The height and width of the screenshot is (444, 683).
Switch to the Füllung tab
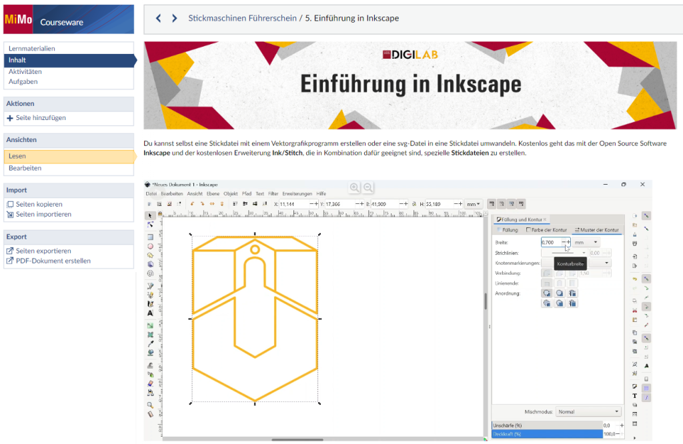tap(508, 230)
